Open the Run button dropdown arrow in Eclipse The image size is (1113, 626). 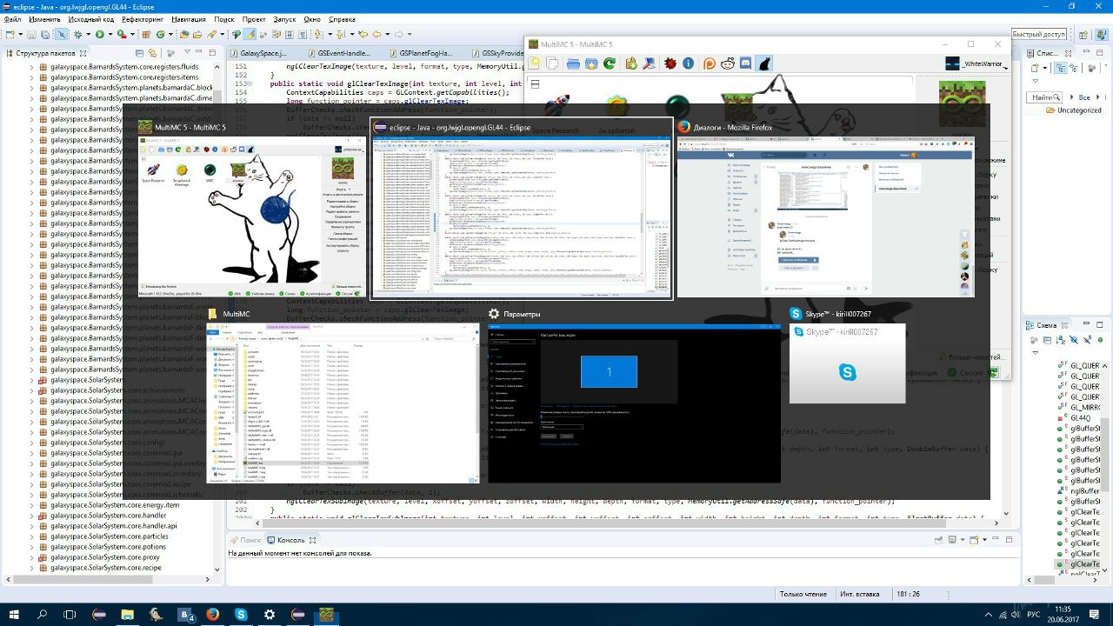point(110,35)
